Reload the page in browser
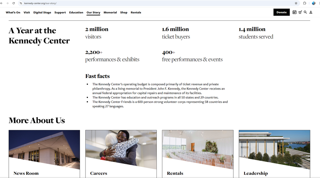 [x=13, y=3]
